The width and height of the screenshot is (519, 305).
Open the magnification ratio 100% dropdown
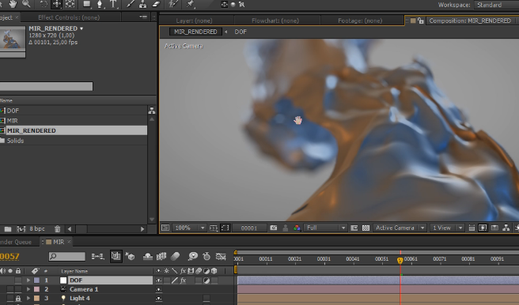189,228
